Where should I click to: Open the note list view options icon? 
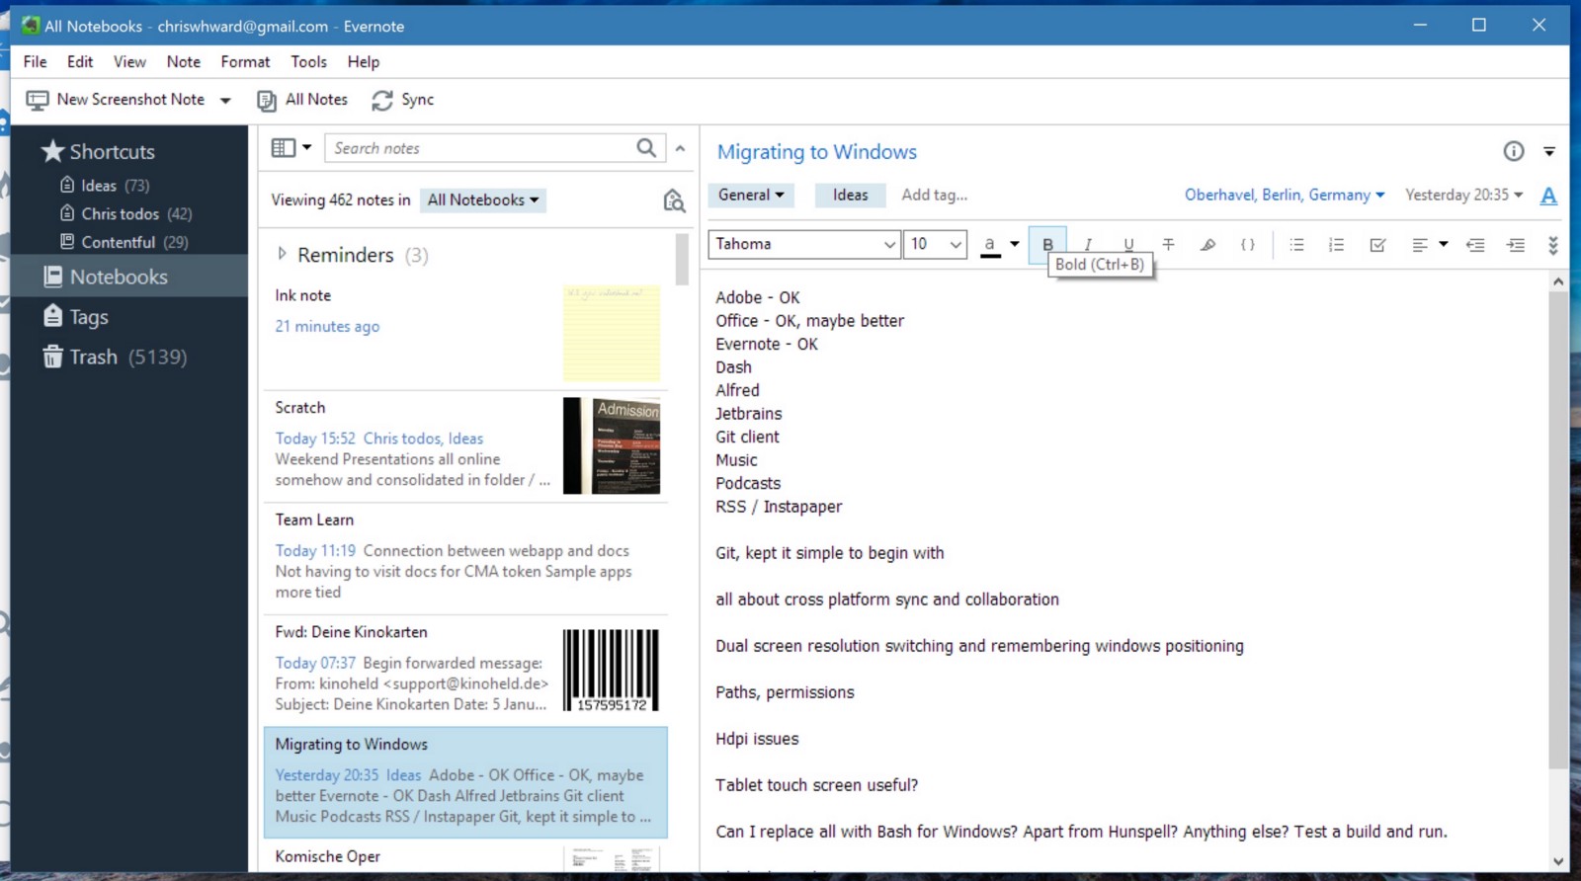point(291,148)
